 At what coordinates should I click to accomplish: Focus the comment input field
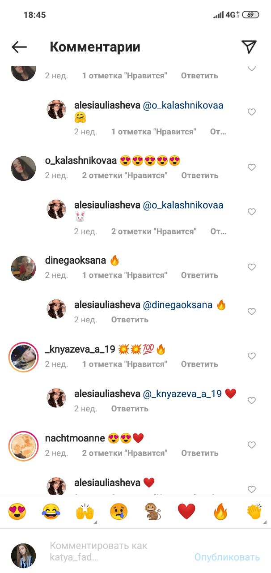(x=116, y=552)
